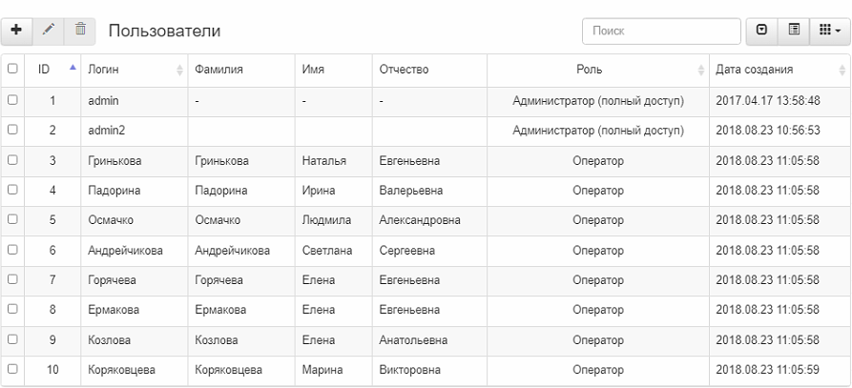Click the Отчество column header
852x388 pixels.
pyautogui.click(x=404, y=70)
